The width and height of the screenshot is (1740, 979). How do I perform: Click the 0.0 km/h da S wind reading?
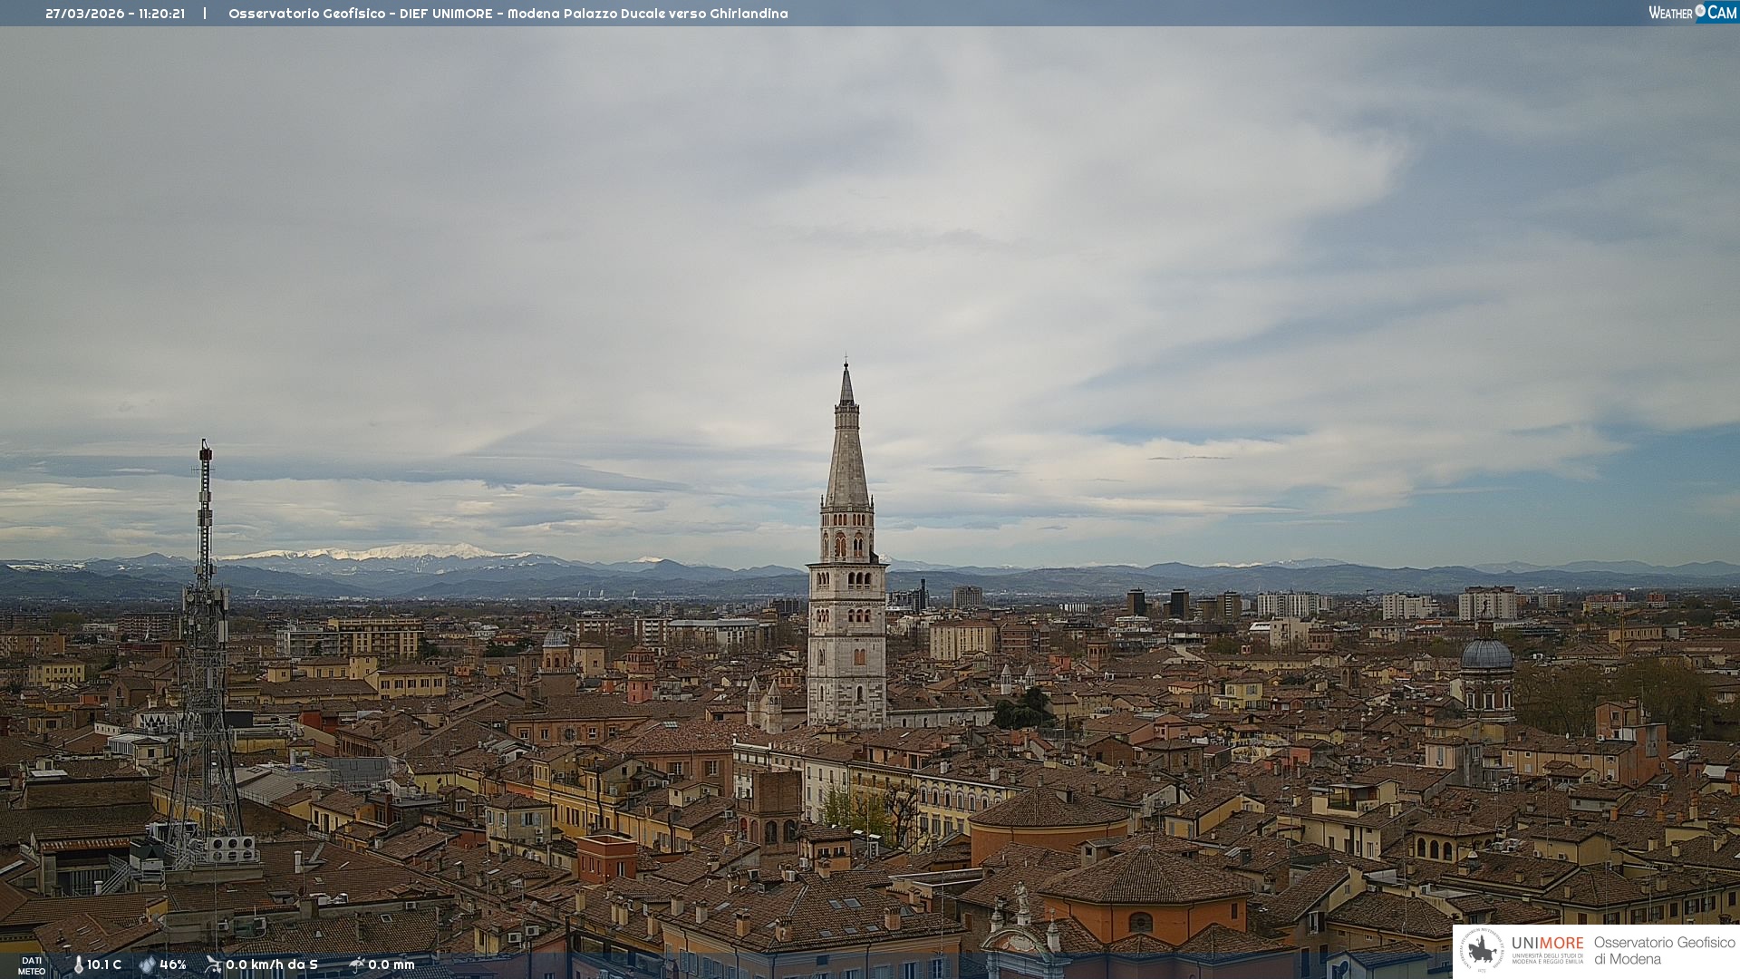[272, 965]
